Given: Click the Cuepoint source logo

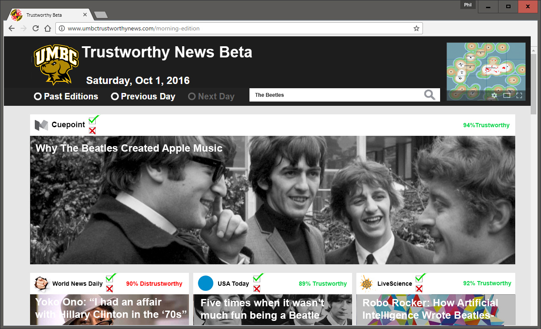Looking at the screenshot, I should (41, 125).
